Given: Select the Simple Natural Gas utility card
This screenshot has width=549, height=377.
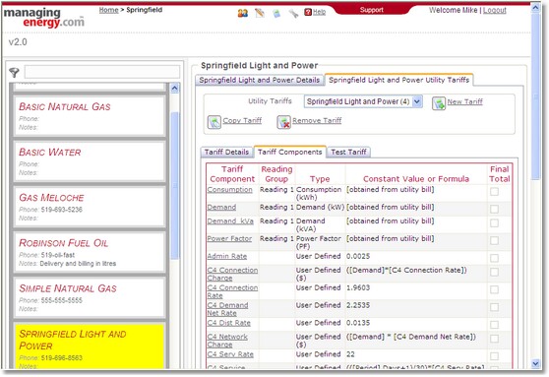Looking at the screenshot, I should [89, 298].
